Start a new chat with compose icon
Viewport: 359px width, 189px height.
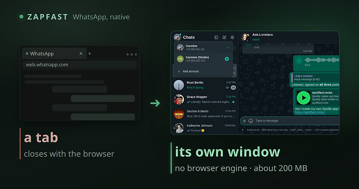tap(224, 37)
